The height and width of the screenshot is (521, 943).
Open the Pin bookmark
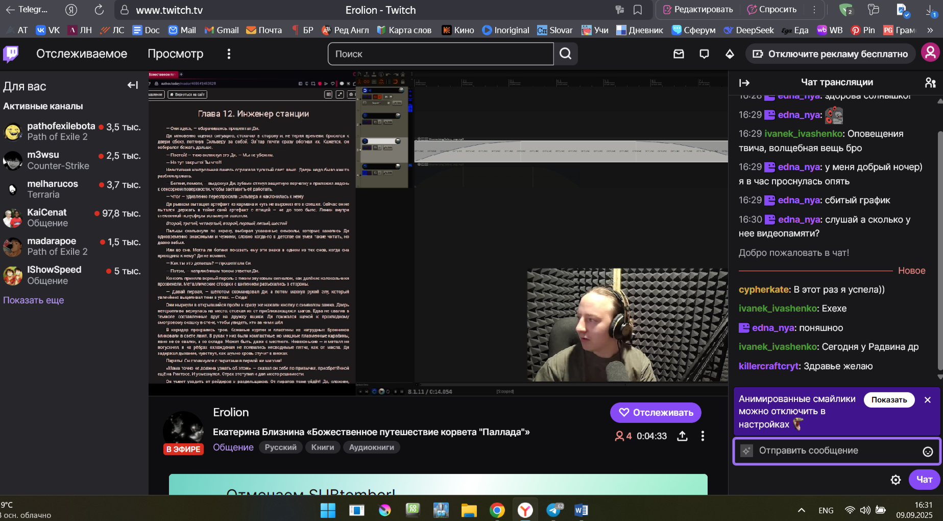[x=863, y=30]
